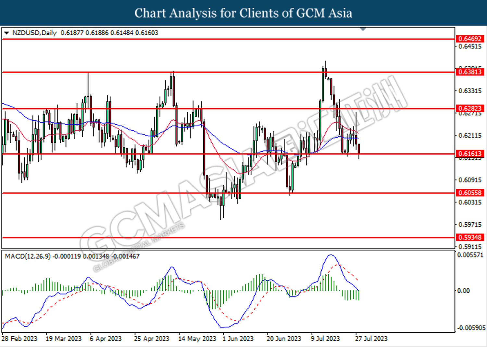Click the 0.62115 price axis value

point(470,135)
